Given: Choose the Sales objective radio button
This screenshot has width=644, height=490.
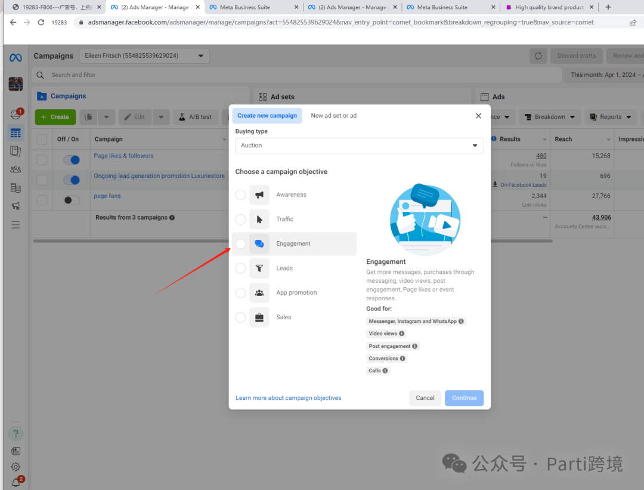Looking at the screenshot, I should tap(240, 317).
